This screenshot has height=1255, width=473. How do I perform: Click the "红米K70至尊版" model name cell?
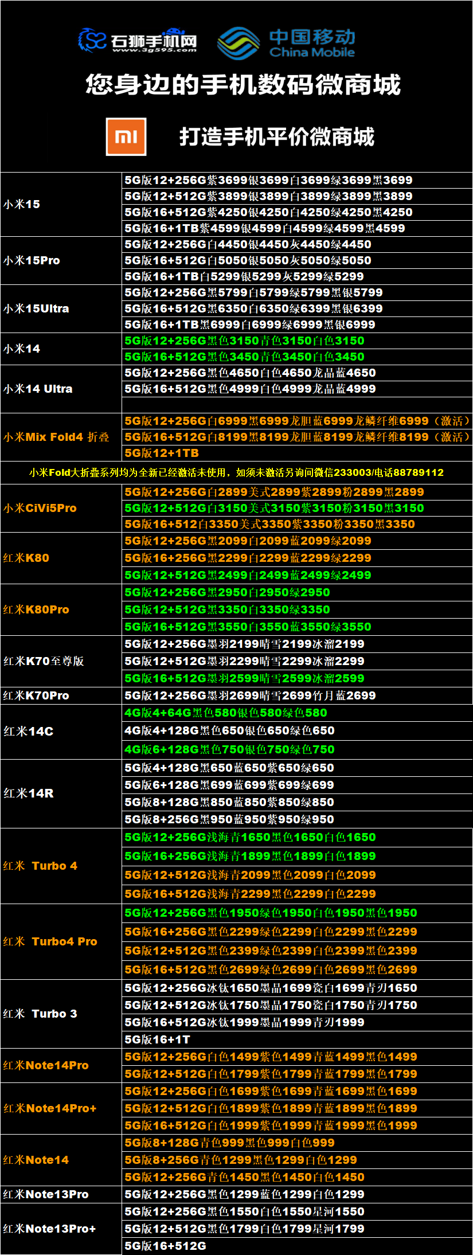(61, 661)
